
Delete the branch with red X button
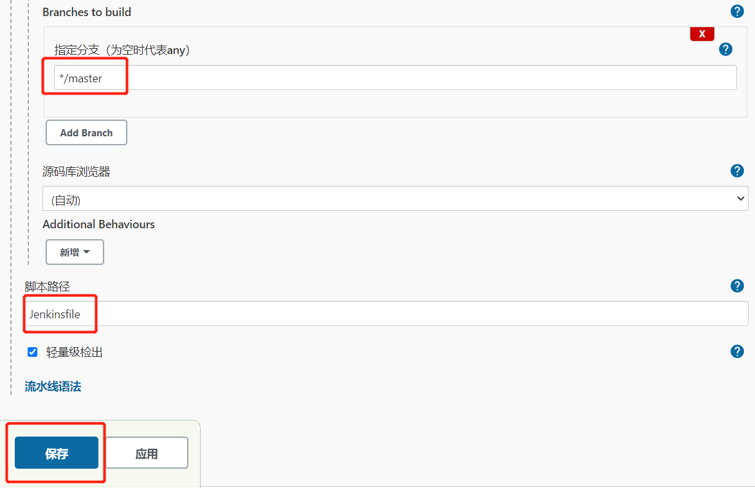point(702,34)
